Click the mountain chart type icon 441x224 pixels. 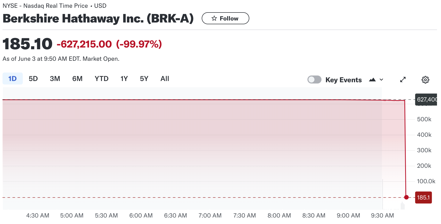[372, 80]
